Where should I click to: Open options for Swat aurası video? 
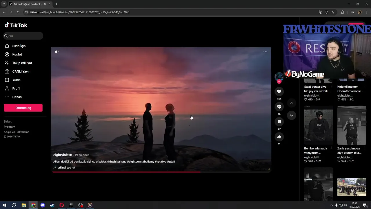(332, 86)
